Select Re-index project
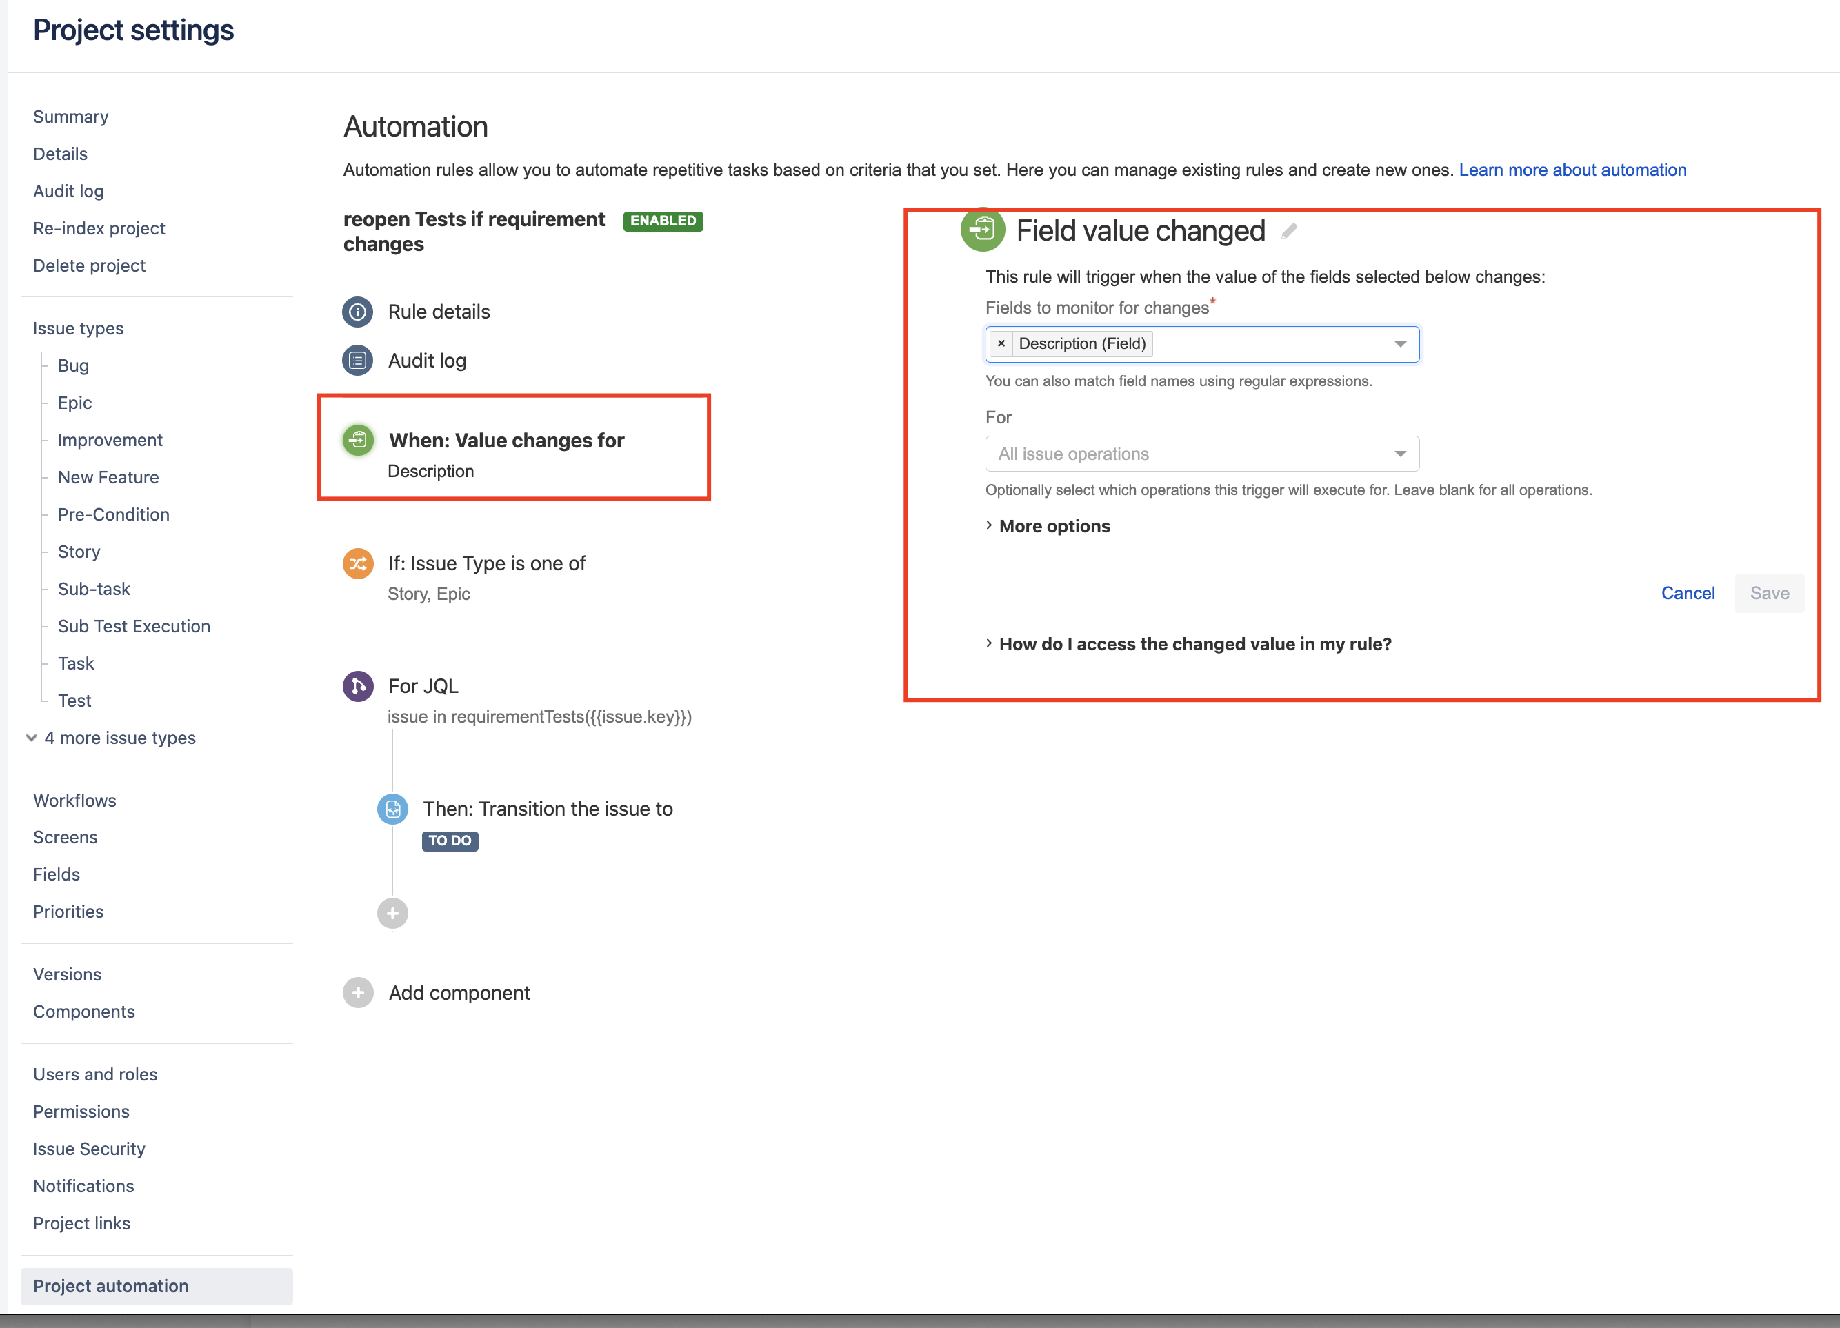Image resolution: width=1840 pixels, height=1328 pixels. click(x=99, y=229)
